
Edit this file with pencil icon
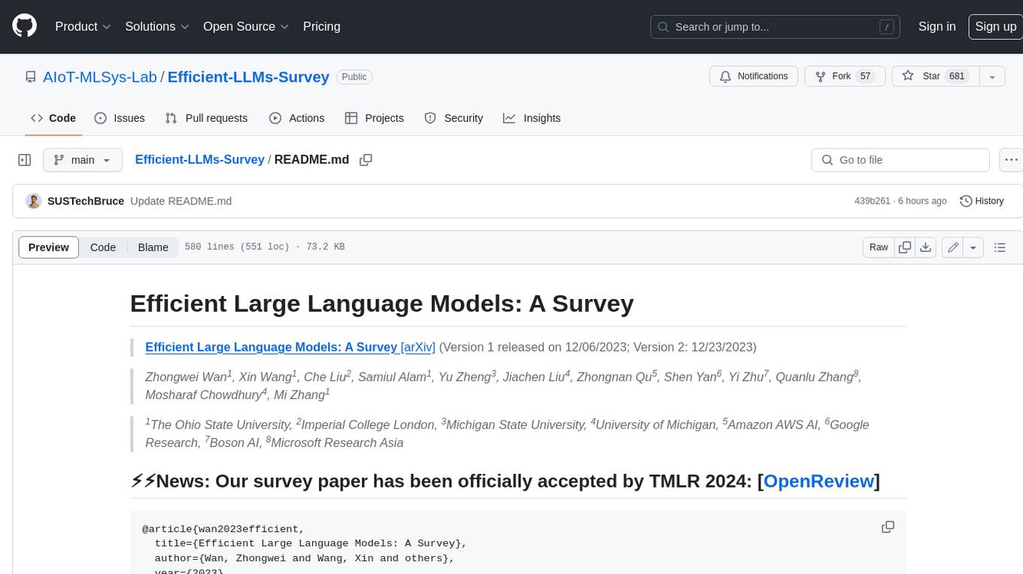(952, 247)
